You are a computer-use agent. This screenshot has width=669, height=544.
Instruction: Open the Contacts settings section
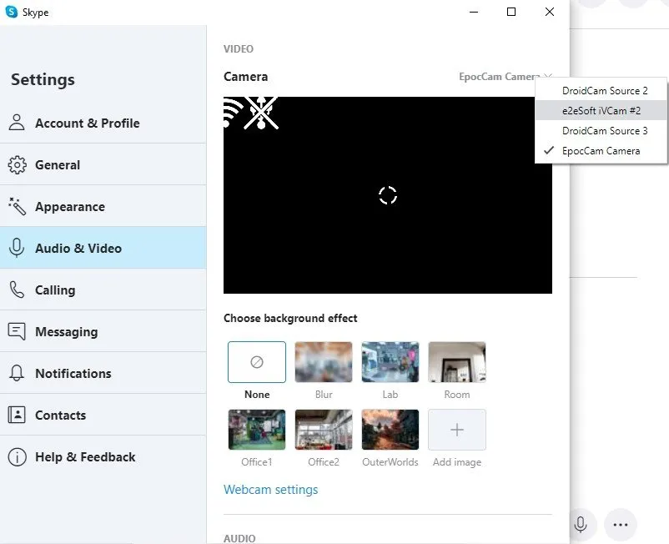point(60,415)
